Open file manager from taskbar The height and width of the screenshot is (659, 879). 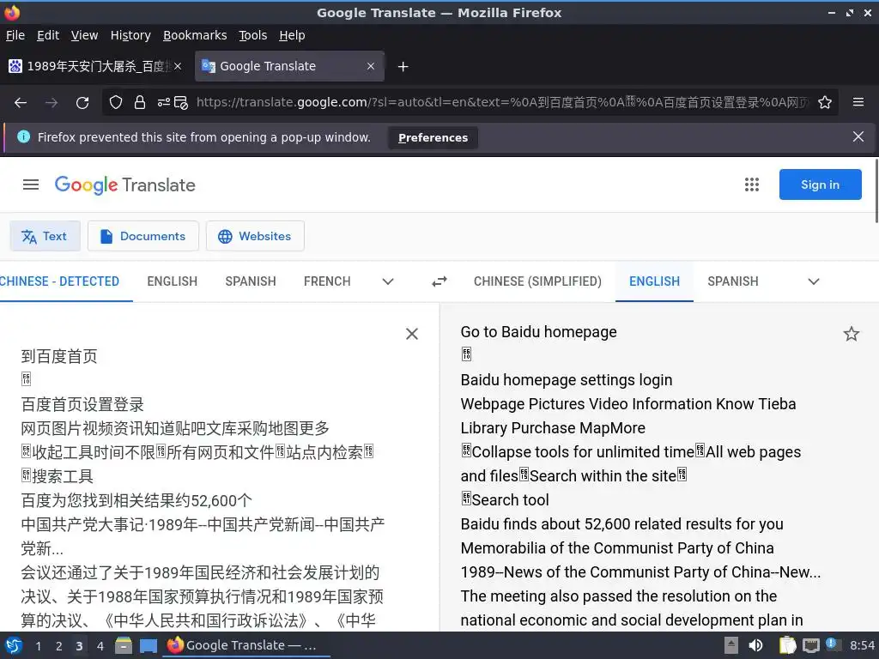124,645
